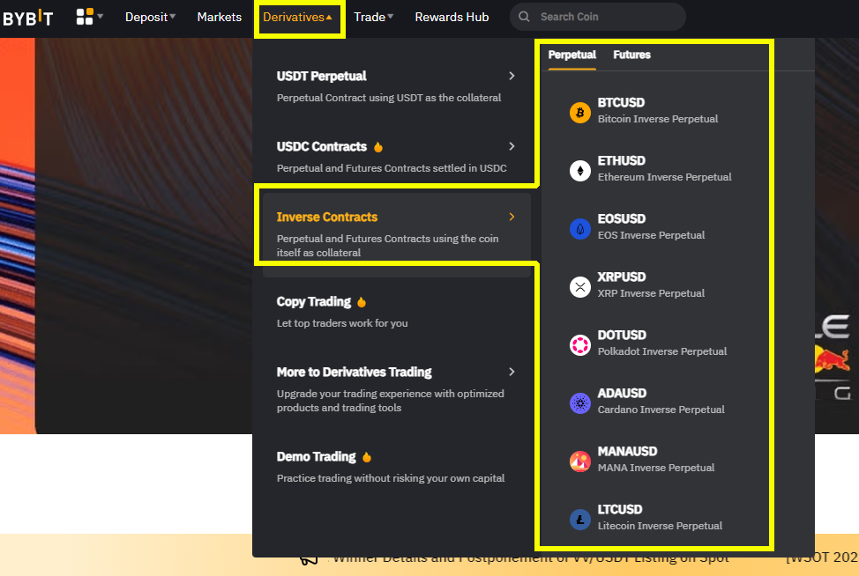Open the Trade dropdown menu

click(x=374, y=17)
